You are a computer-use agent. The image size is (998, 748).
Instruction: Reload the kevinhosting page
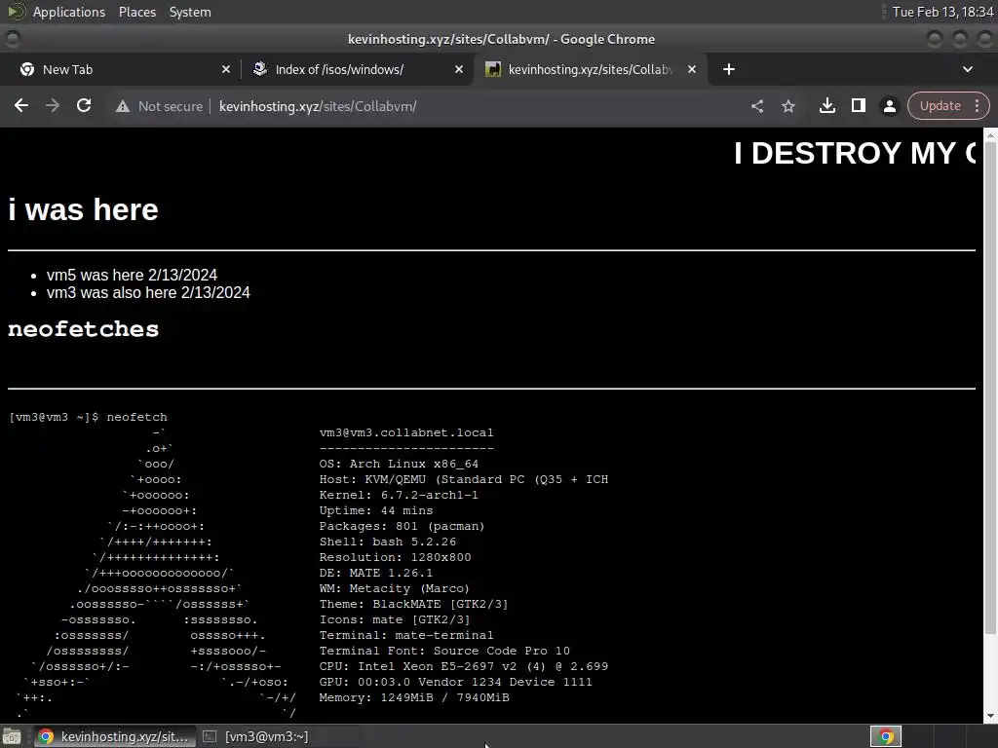click(84, 106)
